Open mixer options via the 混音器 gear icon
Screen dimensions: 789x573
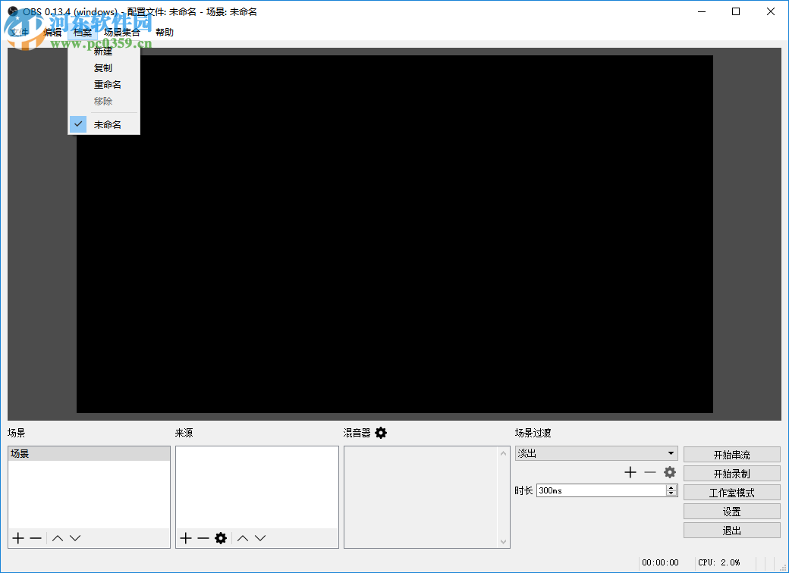pos(380,432)
